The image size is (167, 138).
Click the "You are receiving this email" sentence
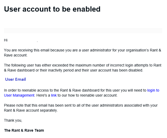83,50
